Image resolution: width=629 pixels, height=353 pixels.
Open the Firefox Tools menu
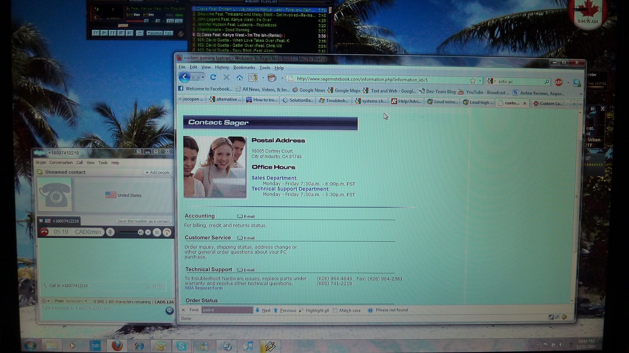[x=265, y=67]
